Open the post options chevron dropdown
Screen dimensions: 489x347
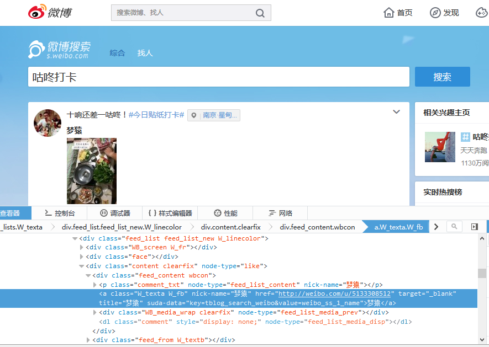click(396, 112)
